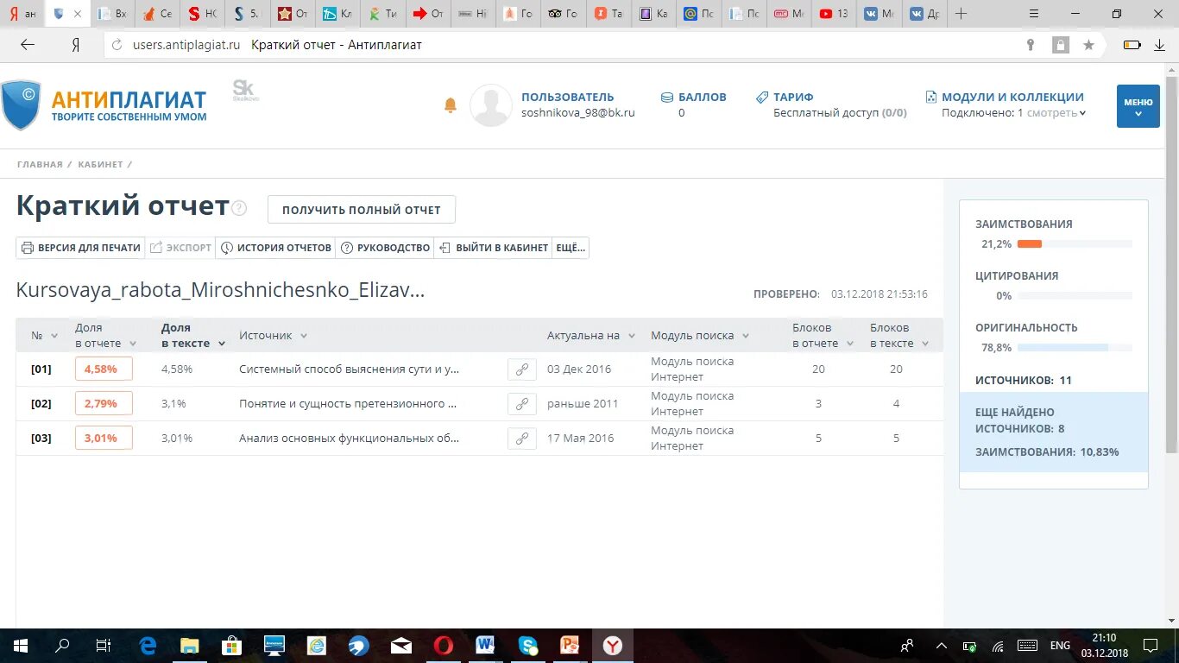This screenshot has width=1179, height=663.
Task: Click Версия для печати
Action: click(80, 248)
